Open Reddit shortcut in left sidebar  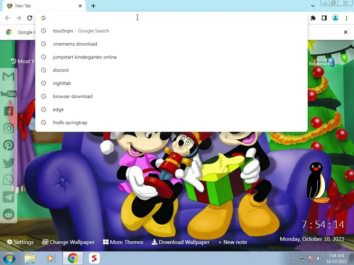click(x=9, y=214)
